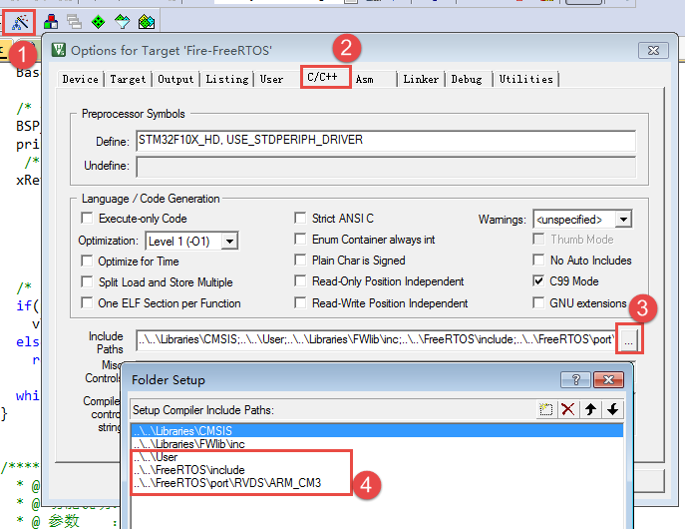This screenshot has width=685, height=529.
Task: Toggle Plain Char is Signed
Action: coord(300,260)
